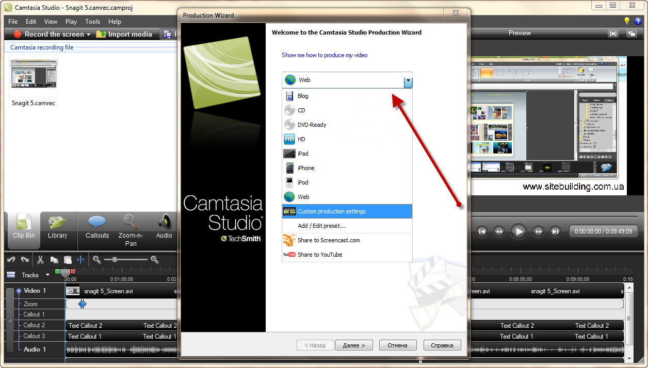The image size is (648, 368).
Task: Click the Undo icon
Action: 11,260
